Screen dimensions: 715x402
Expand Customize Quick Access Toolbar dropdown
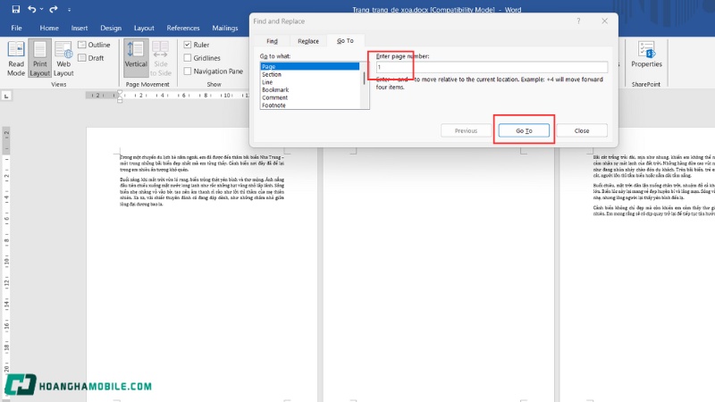click(x=70, y=9)
